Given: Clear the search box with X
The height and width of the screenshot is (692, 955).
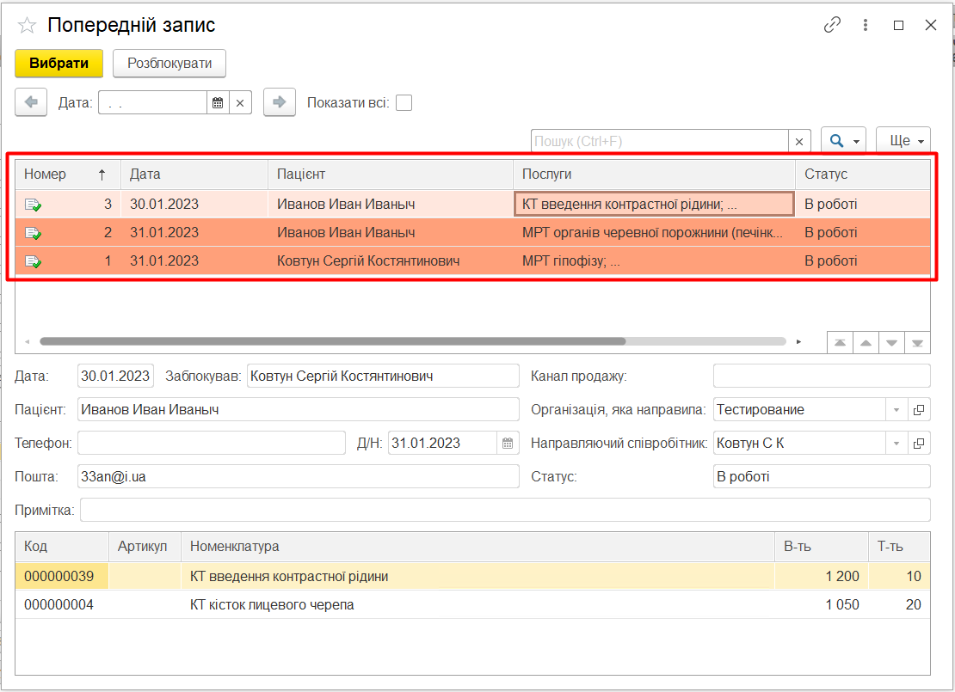Looking at the screenshot, I should [799, 141].
